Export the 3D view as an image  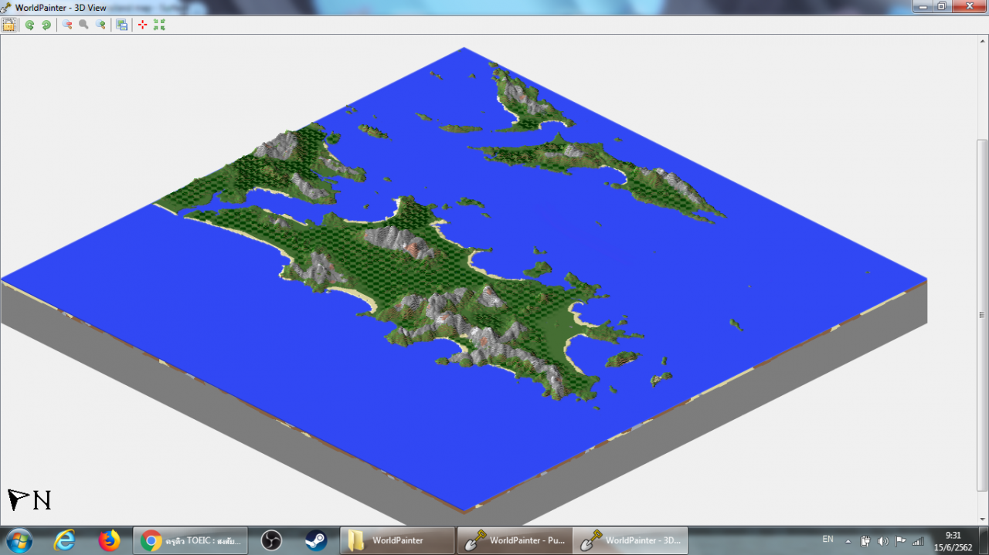pyautogui.click(x=121, y=24)
